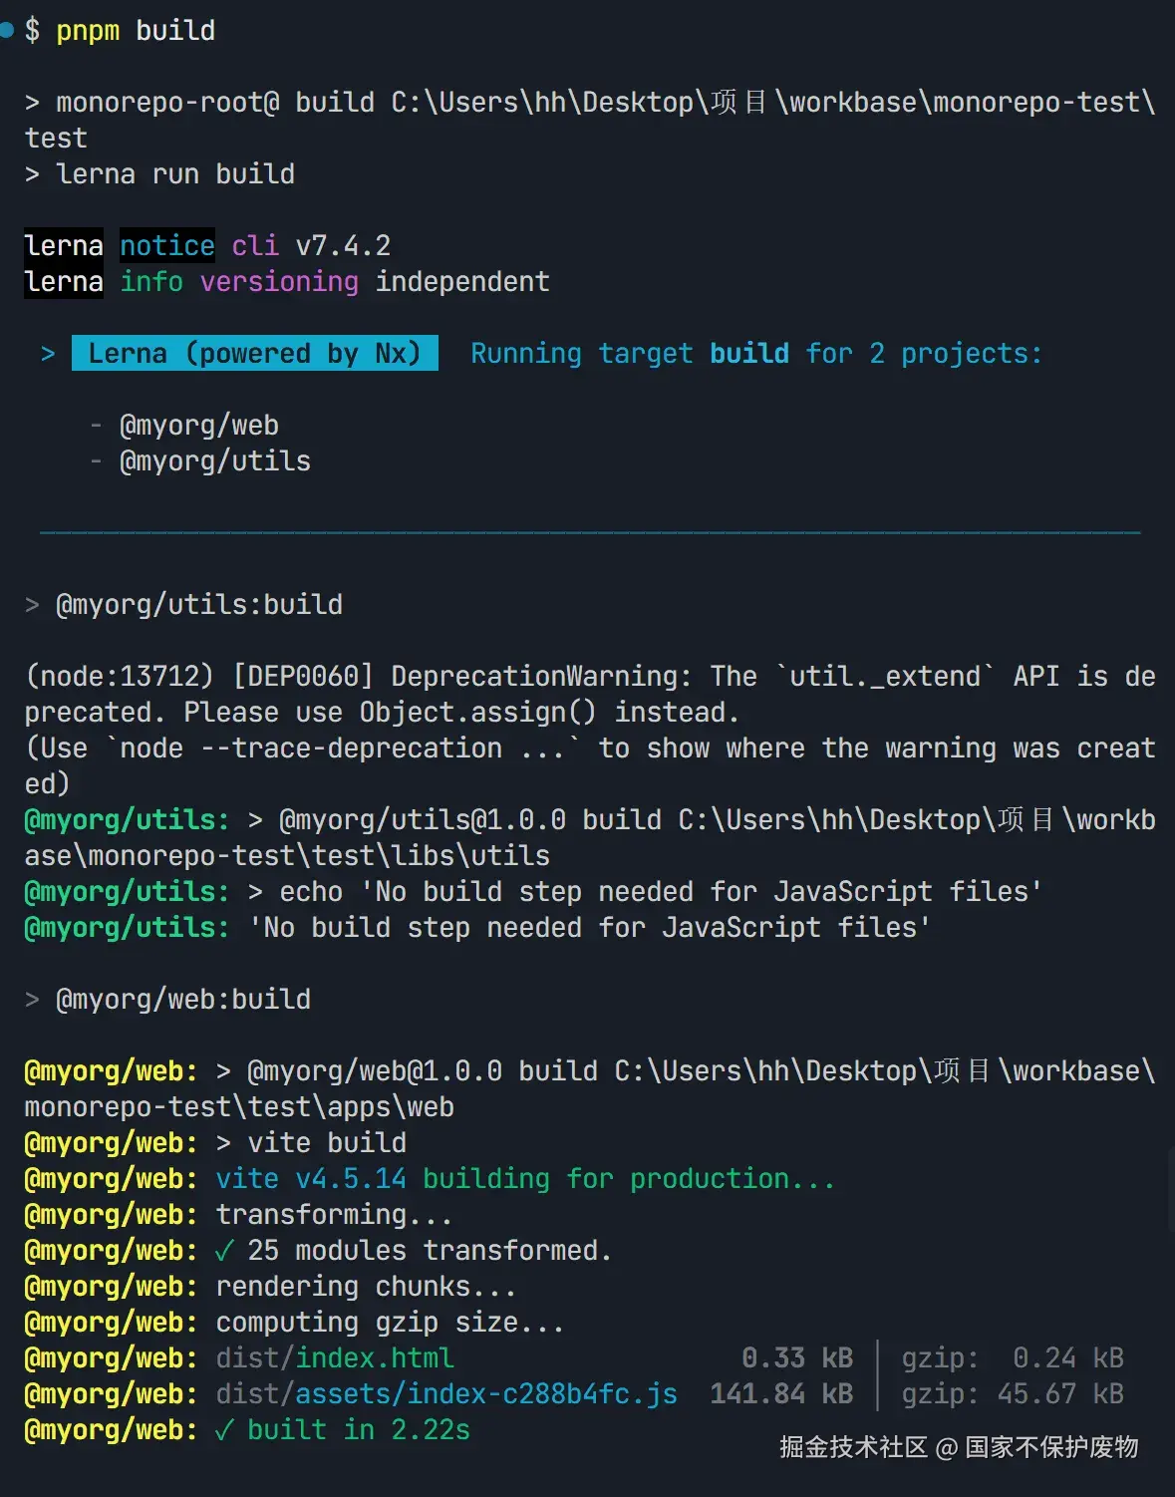Click the 掘金技术社区 watermark text

pos(853,1447)
